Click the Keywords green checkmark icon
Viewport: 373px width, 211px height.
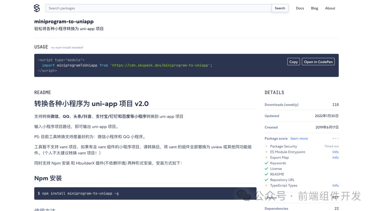[x=266, y=163]
